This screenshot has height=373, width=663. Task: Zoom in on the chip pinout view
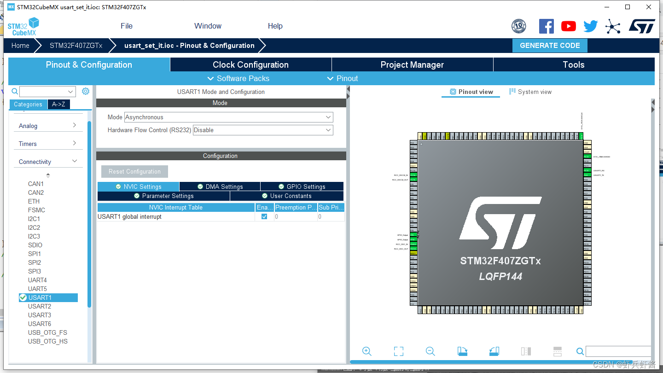(x=367, y=351)
